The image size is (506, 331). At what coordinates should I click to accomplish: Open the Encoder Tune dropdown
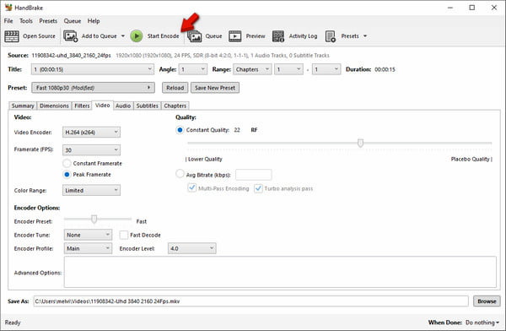(x=88, y=235)
